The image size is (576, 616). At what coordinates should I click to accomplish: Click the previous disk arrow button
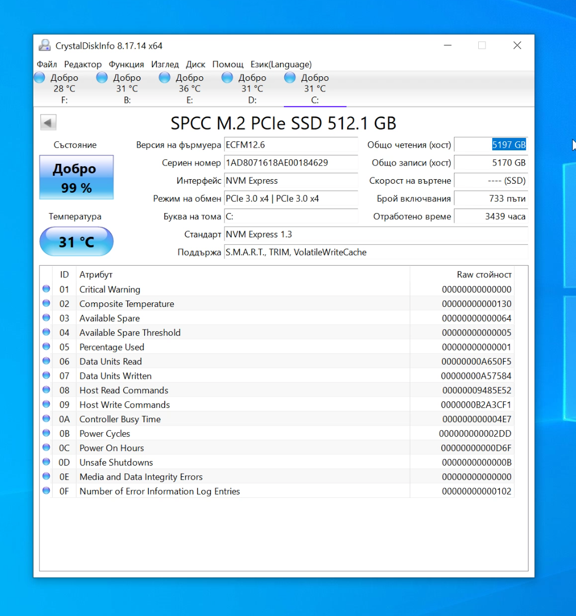(48, 123)
